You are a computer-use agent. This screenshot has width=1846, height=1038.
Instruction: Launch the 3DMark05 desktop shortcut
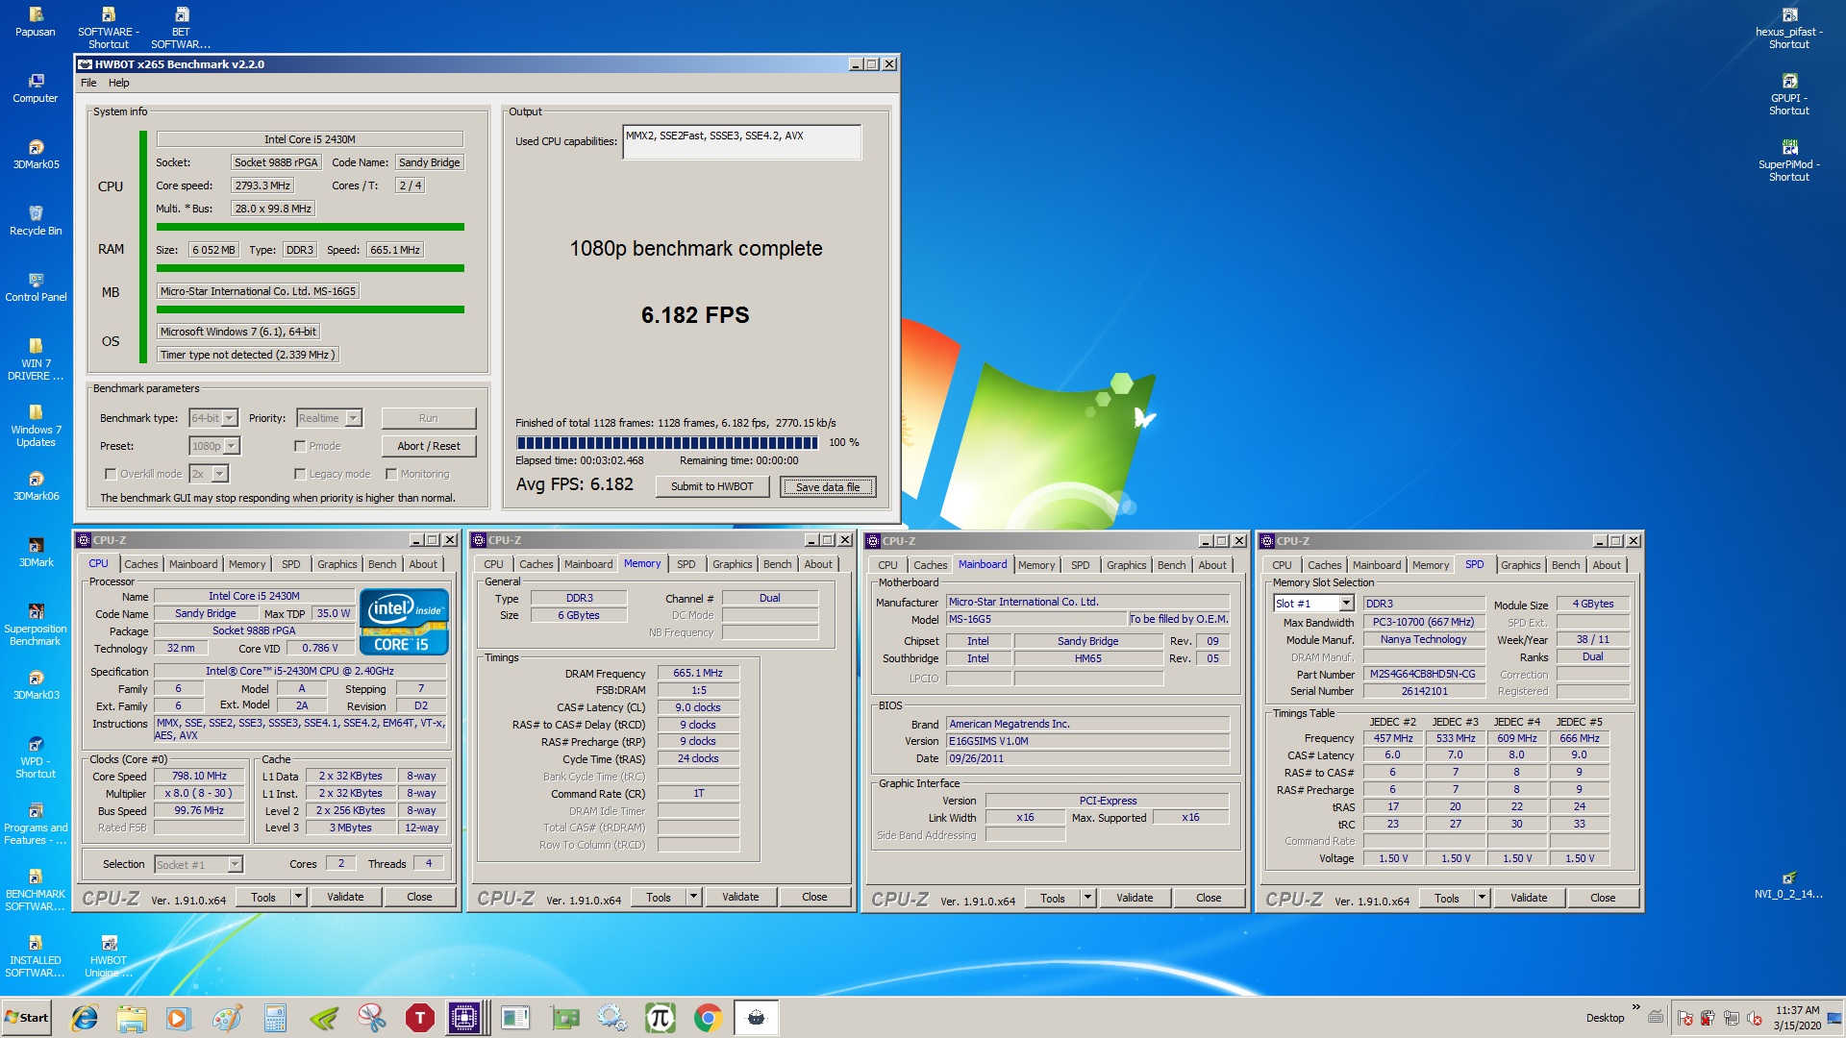pos(36,154)
